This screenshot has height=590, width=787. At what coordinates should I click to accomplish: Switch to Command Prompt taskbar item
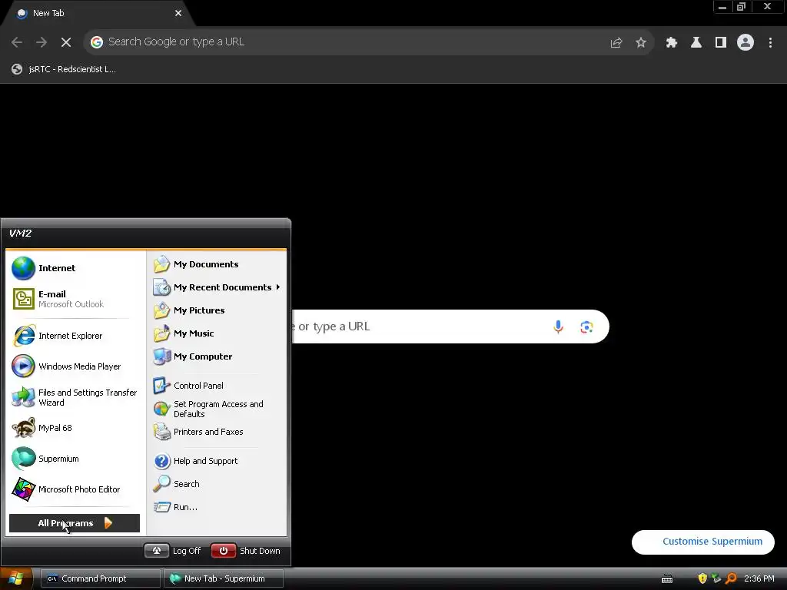101,578
